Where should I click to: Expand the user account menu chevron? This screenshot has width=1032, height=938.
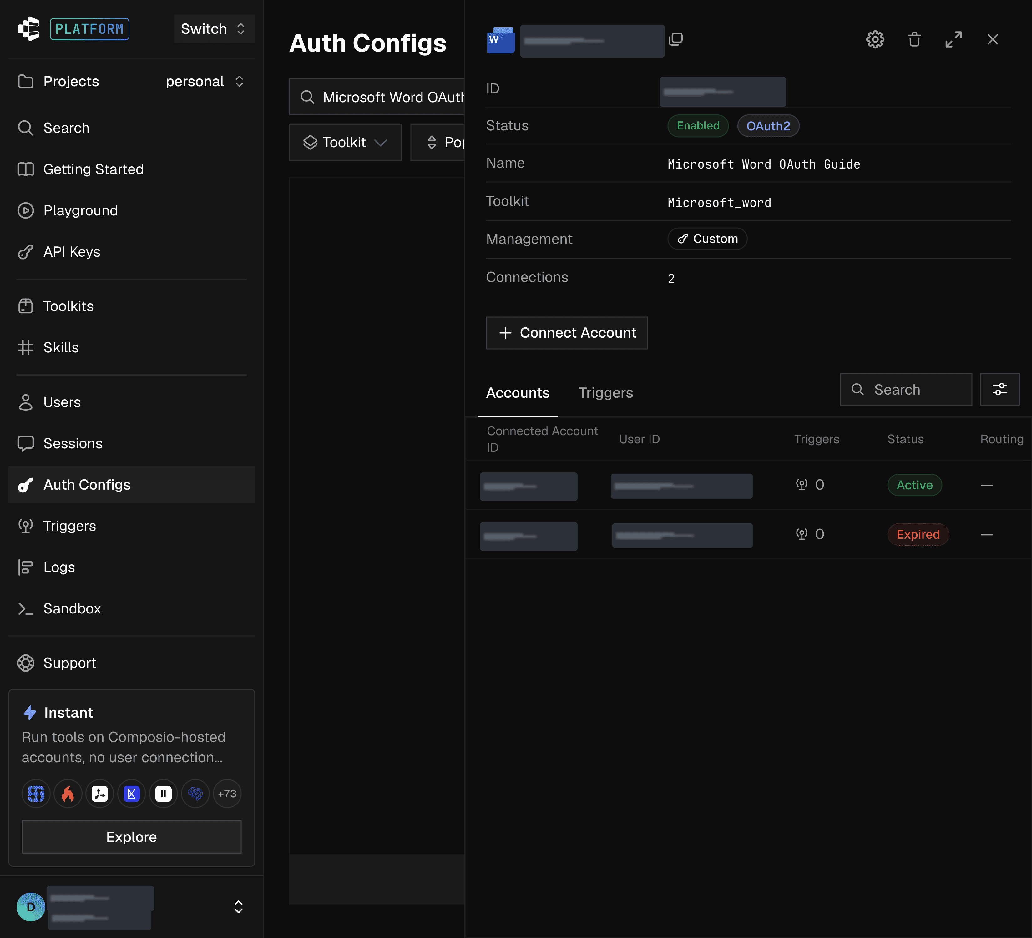point(239,907)
